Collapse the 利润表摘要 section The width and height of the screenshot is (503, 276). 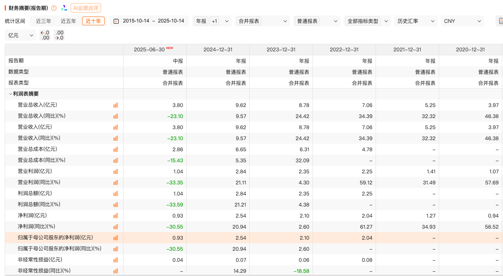[x=11, y=94]
